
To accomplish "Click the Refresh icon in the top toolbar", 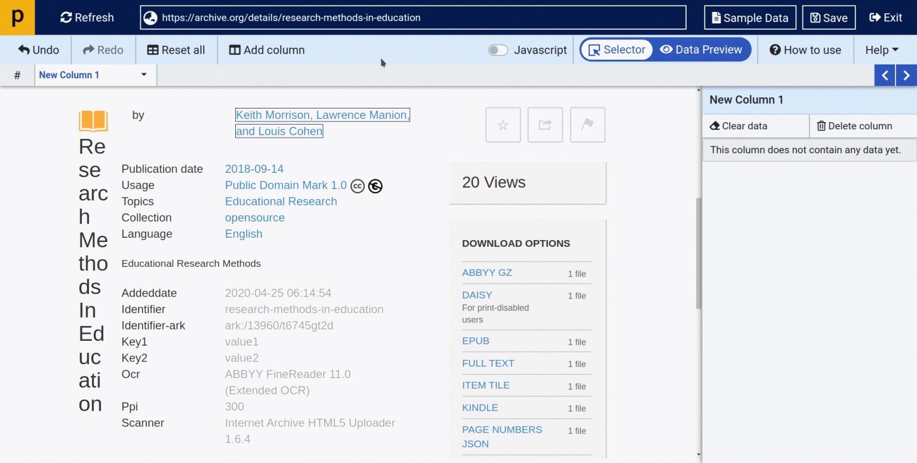I will 66,17.
